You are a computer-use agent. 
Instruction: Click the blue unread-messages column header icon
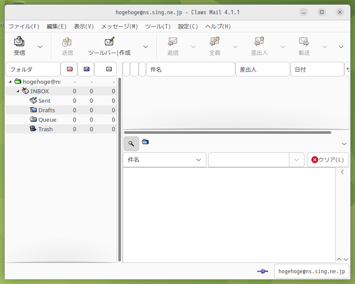click(x=86, y=69)
